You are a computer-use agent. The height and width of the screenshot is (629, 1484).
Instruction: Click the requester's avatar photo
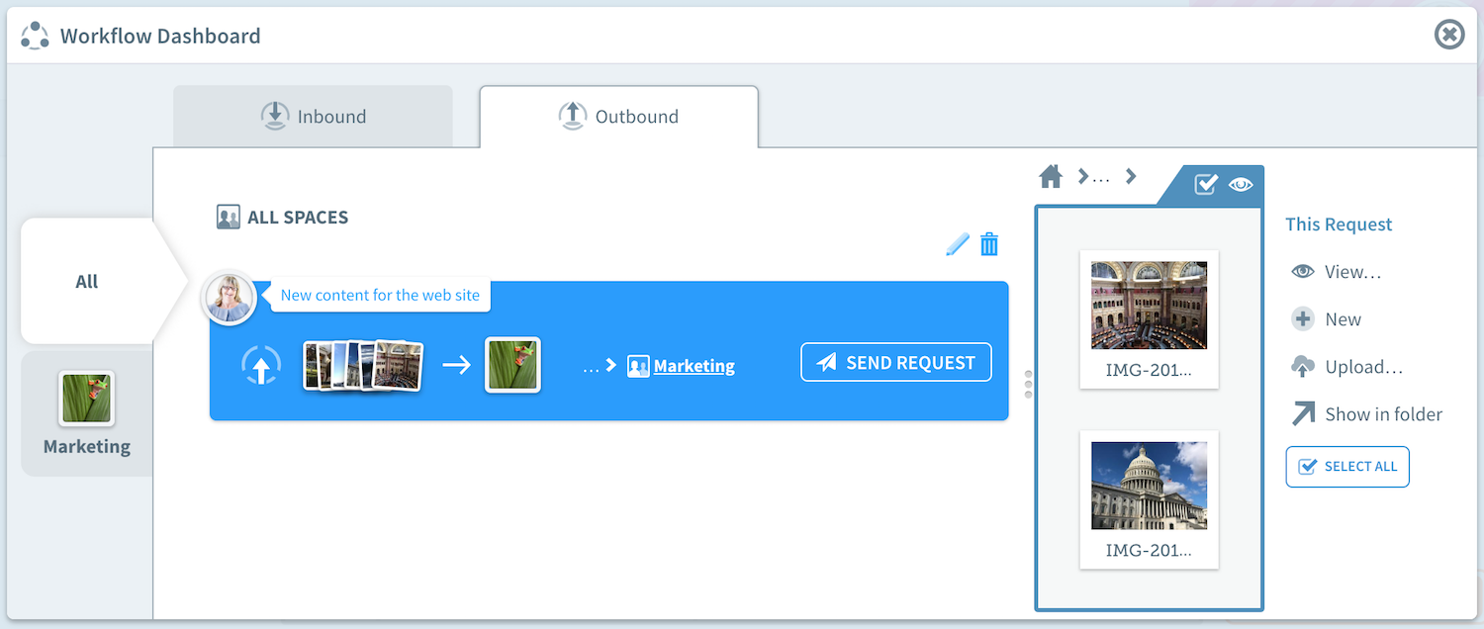coord(230,297)
